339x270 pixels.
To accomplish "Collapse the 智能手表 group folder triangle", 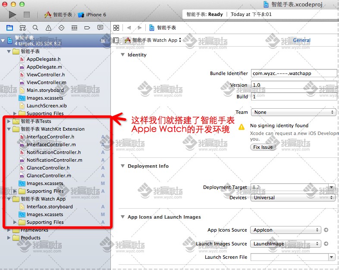I will (x=9, y=51).
